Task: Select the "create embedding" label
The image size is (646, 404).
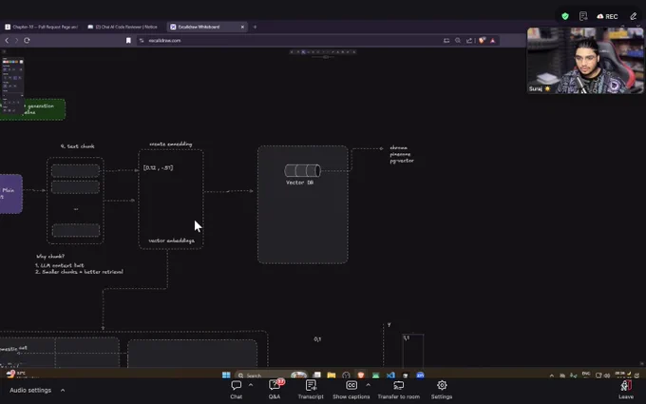Action: tap(171, 144)
